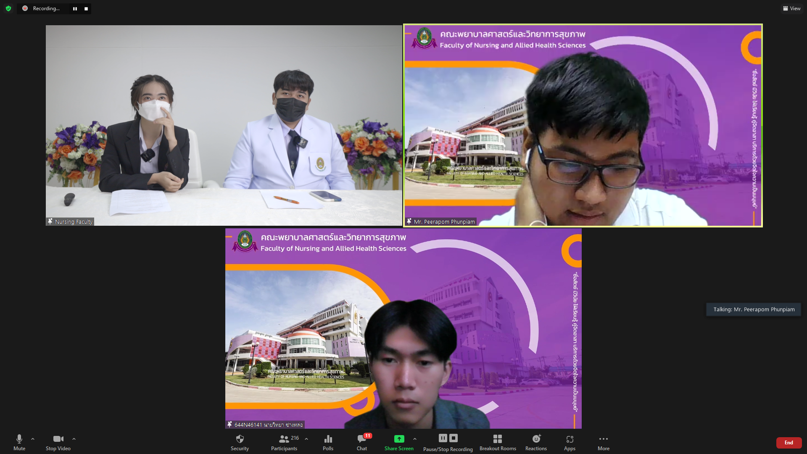
Task: Open the More options menu
Action: tap(603, 442)
